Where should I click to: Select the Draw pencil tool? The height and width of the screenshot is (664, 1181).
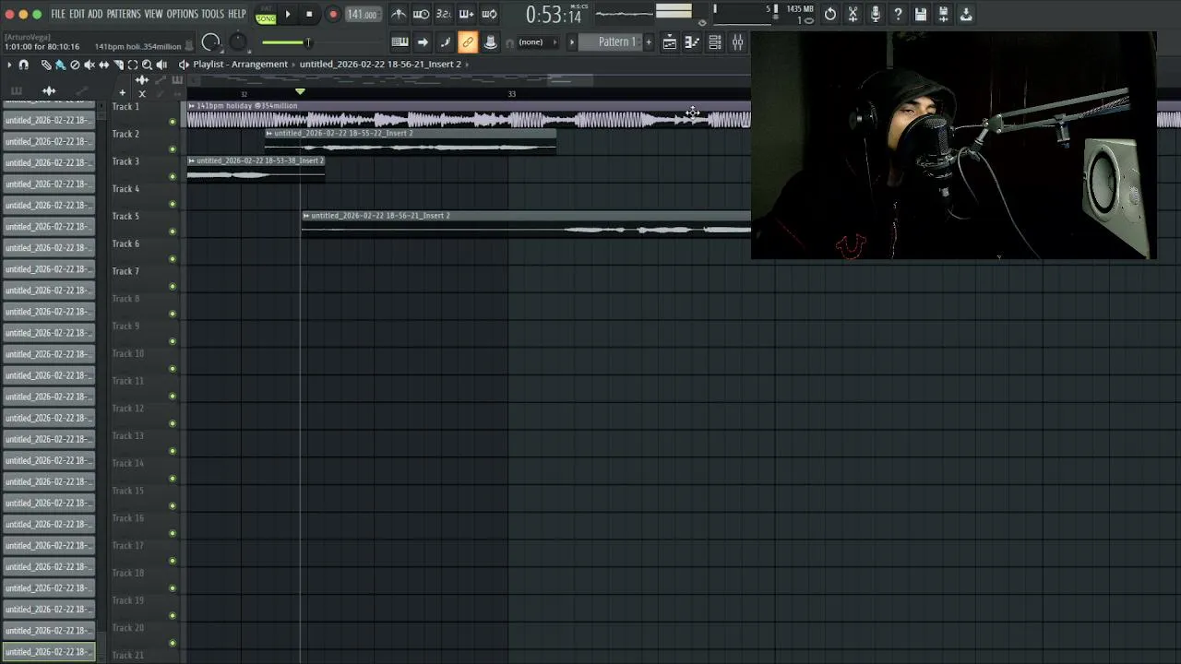(46, 65)
